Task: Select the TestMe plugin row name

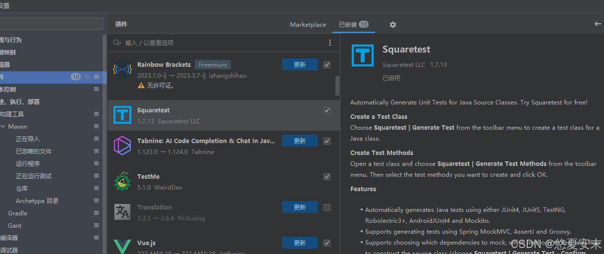Action: (148, 177)
